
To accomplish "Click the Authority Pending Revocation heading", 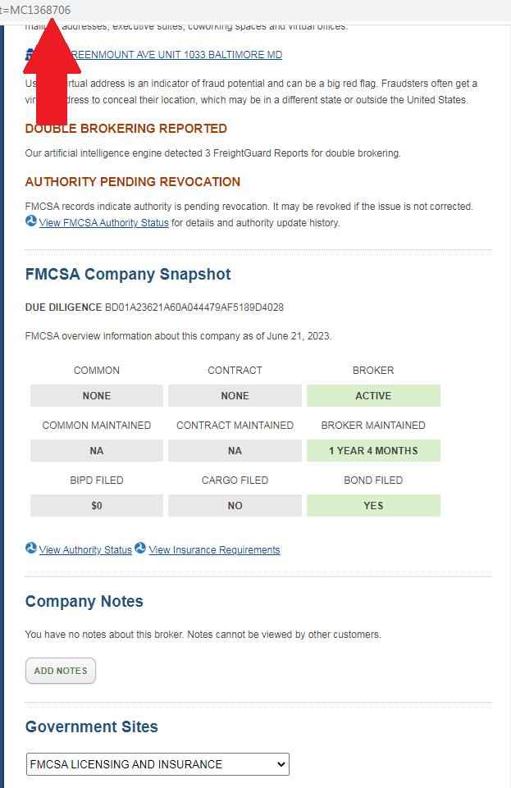I will (x=133, y=182).
